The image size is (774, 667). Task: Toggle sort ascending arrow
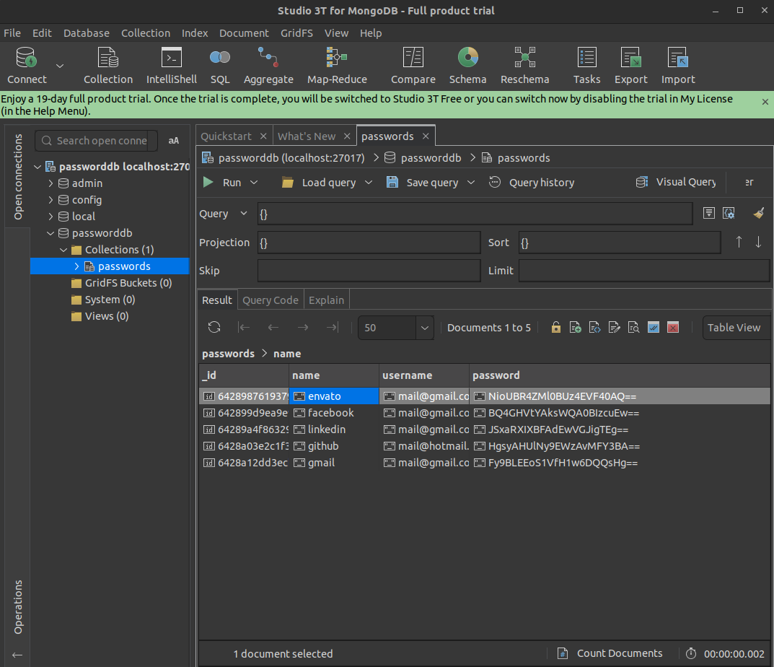pos(739,243)
